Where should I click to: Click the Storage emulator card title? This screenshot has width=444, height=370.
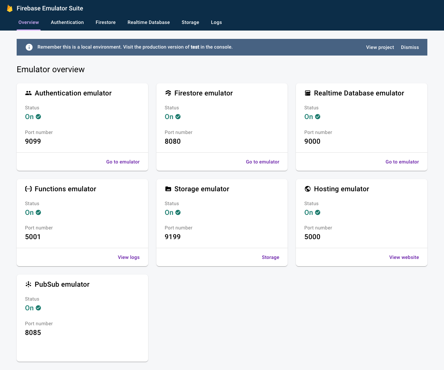coord(202,189)
